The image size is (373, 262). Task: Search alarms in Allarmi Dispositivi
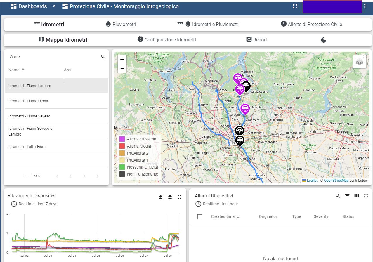coord(338,196)
